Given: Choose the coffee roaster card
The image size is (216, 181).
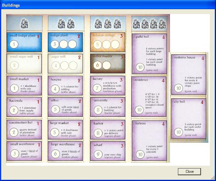Looking at the screenshot, I should coord(108,63).
